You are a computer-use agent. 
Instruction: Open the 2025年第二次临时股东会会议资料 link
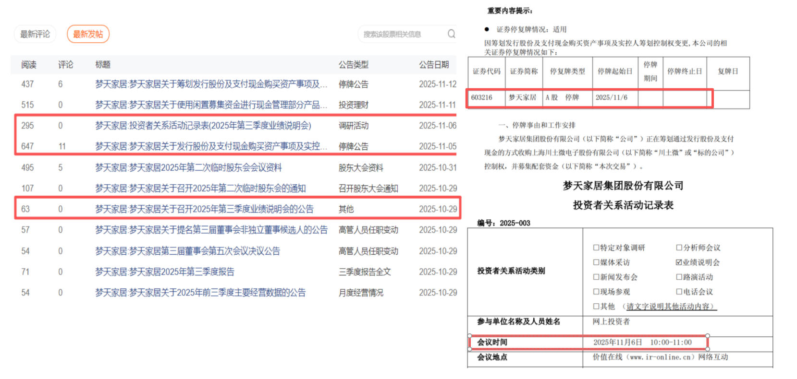pyautogui.click(x=188, y=167)
